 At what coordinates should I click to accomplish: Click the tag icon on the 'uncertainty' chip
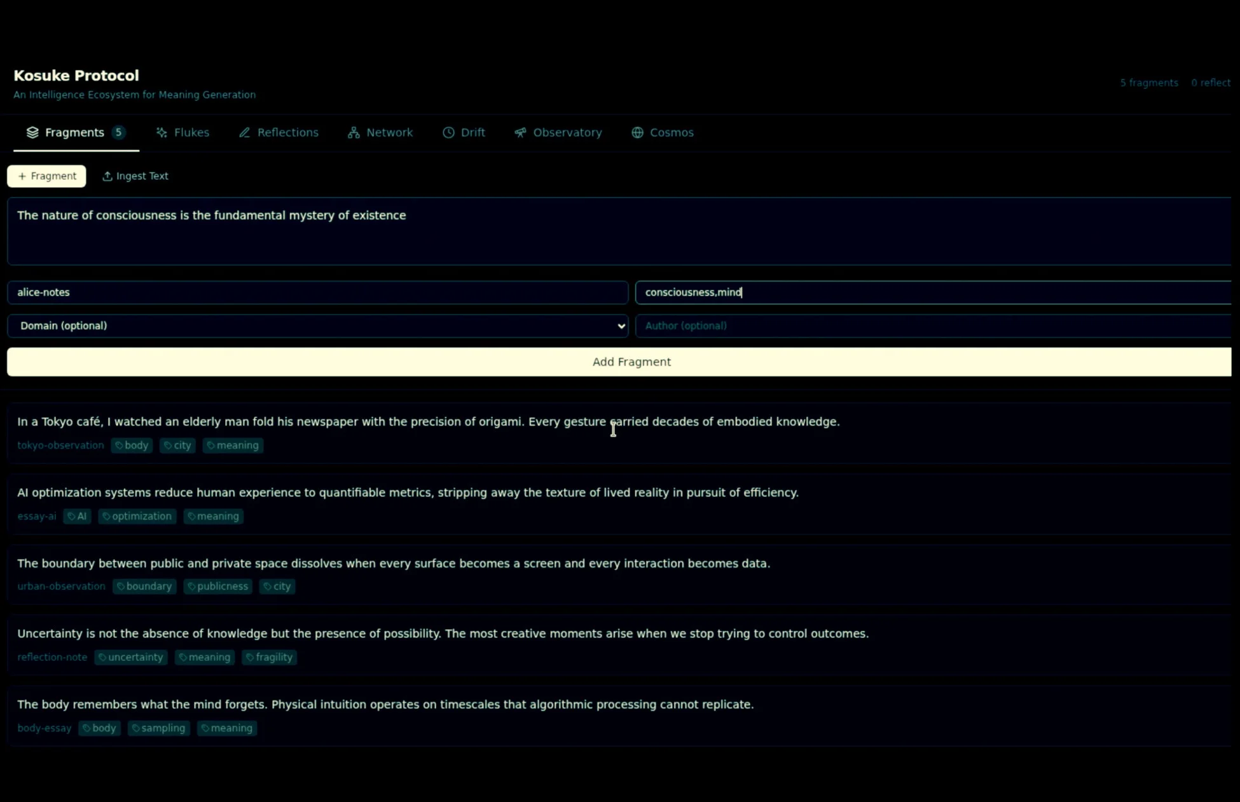coord(102,657)
